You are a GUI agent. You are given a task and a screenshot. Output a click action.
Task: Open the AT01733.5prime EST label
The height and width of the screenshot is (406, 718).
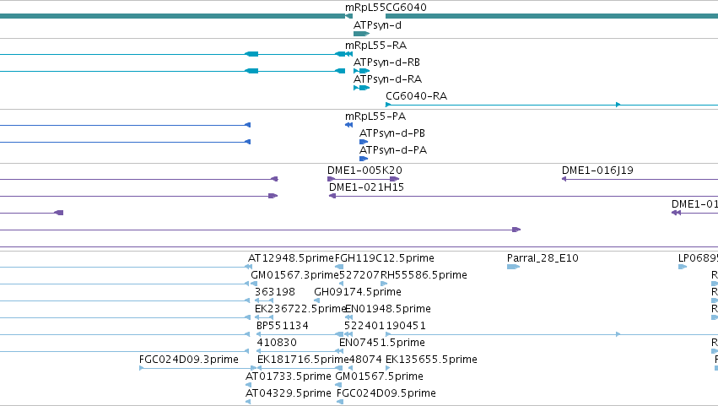(x=289, y=376)
